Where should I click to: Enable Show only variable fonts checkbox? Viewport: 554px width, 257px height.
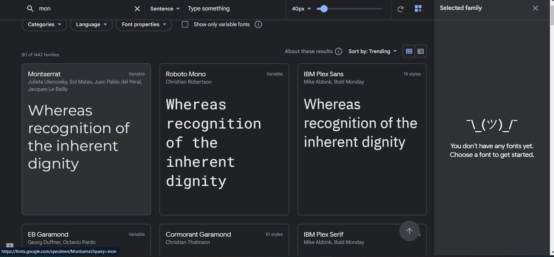[185, 24]
